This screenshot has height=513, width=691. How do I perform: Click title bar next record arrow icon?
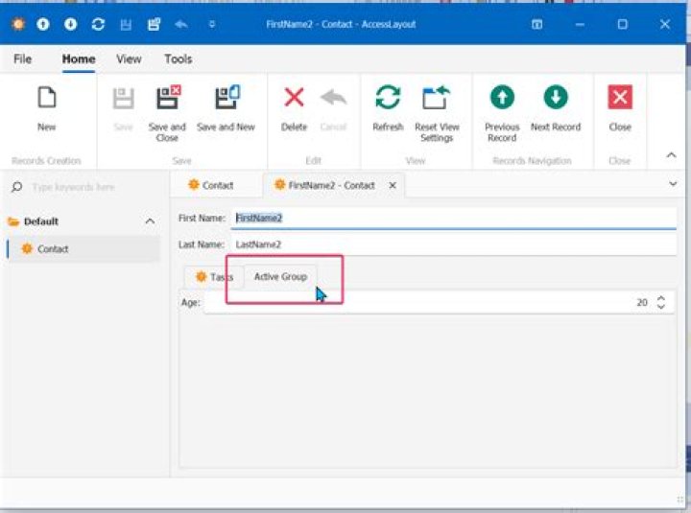tap(70, 24)
